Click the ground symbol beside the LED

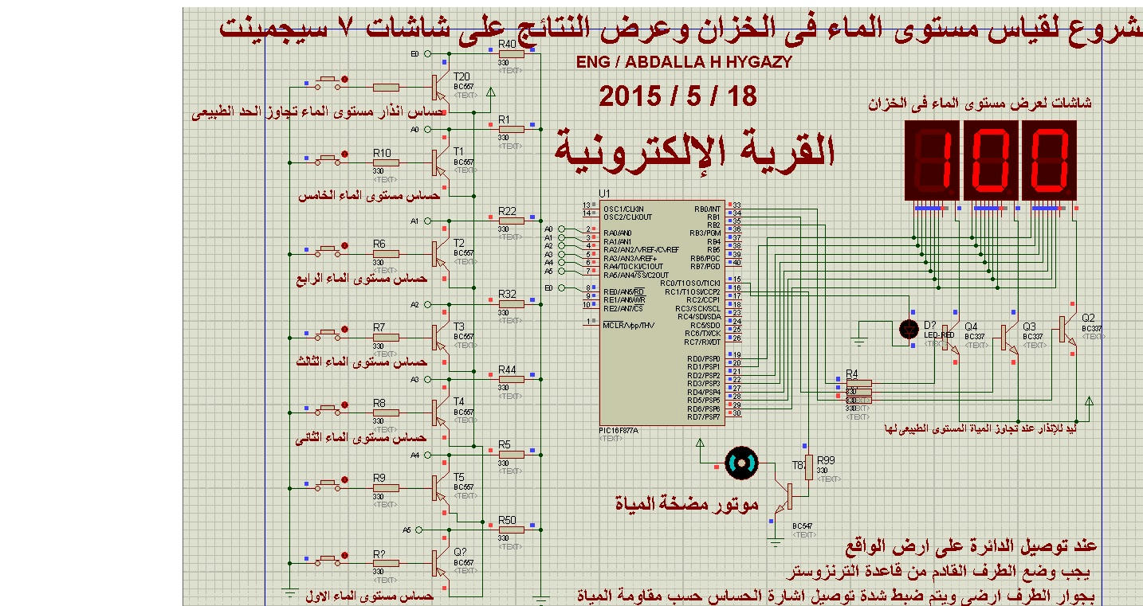coord(858,341)
